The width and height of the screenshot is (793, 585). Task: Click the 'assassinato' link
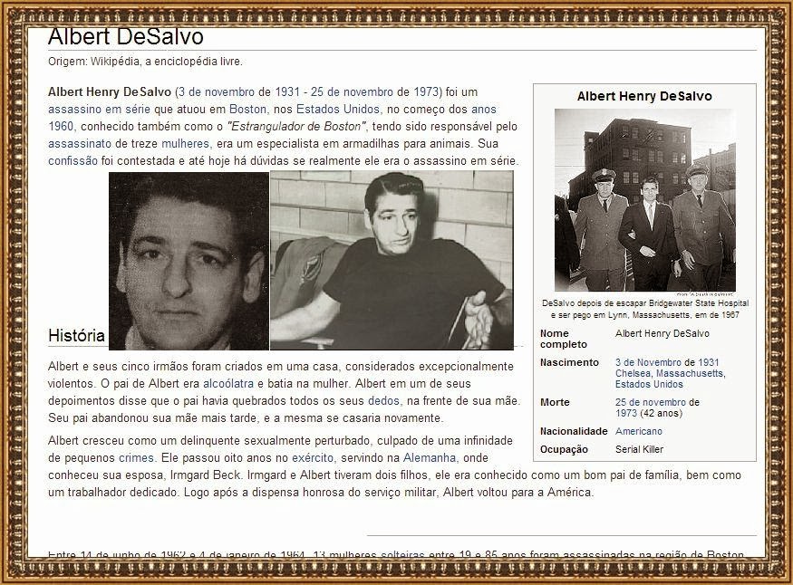coord(80,143)
